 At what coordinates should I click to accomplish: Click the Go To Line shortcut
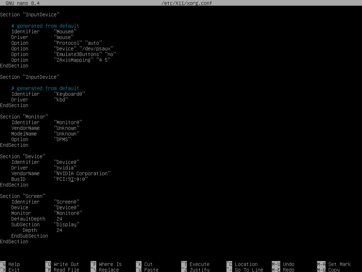245,270
